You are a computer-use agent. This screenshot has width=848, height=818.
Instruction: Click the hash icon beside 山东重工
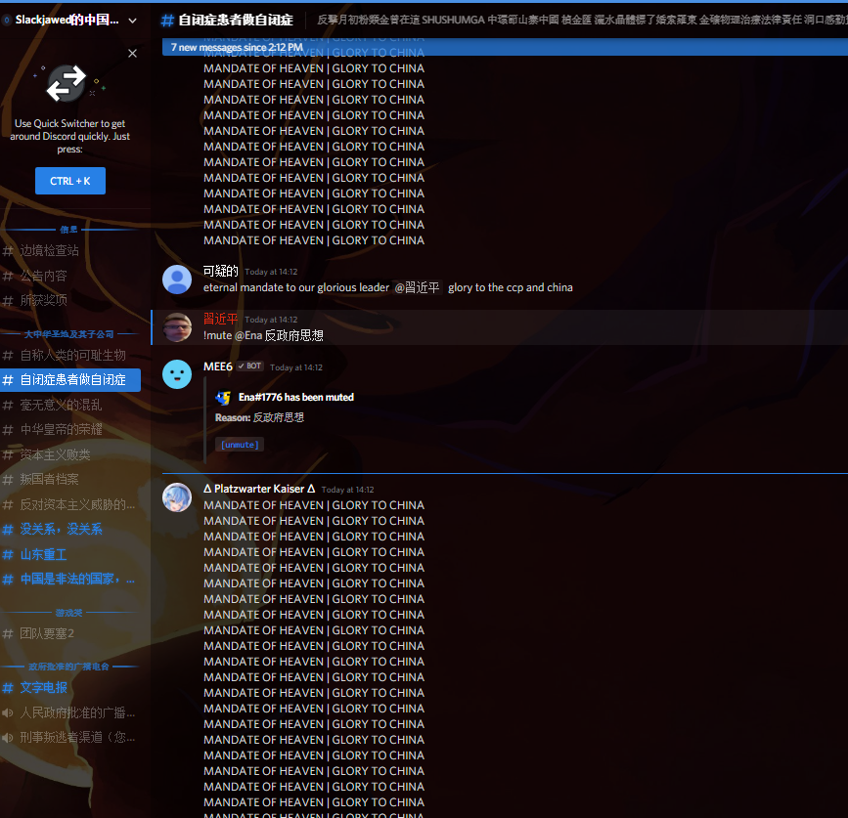(8, 554)
